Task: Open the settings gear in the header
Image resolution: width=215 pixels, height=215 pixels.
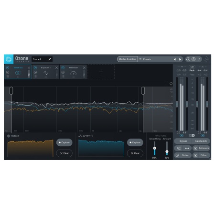Action: [x=193, y=59]
